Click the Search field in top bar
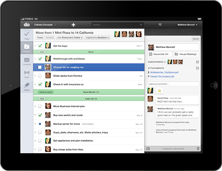222x171 pixels. (117, 25)
